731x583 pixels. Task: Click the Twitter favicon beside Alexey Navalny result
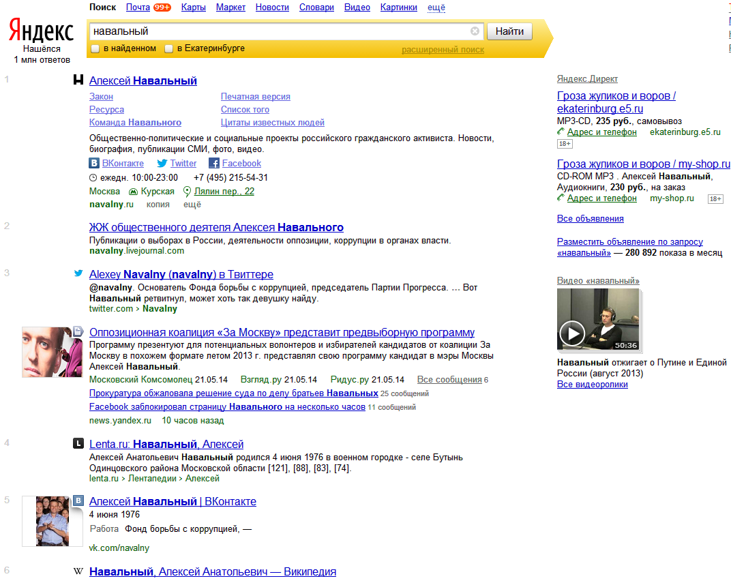(78, 273)
